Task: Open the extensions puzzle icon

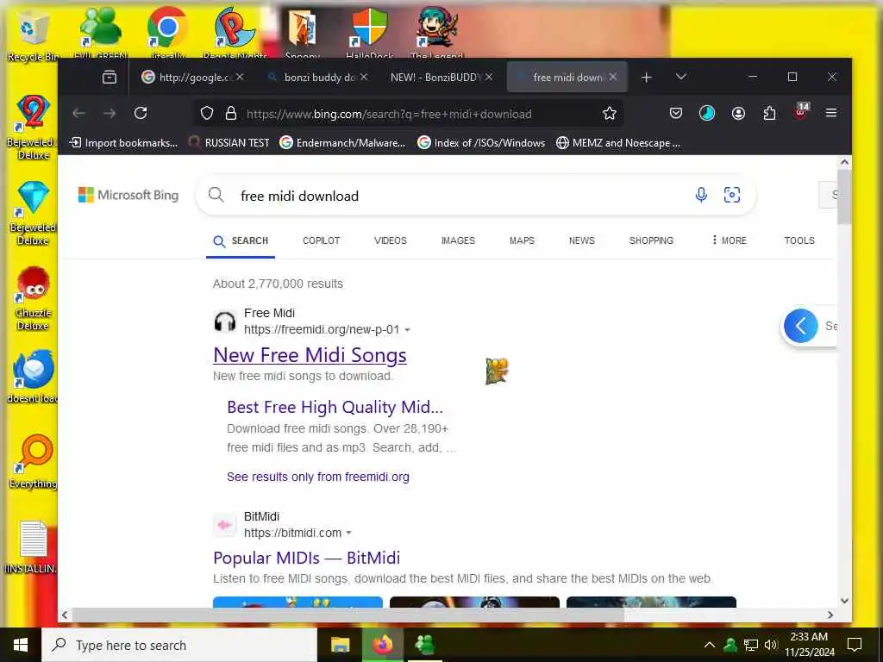Action: pyautogui.click(x=769, y=113)
